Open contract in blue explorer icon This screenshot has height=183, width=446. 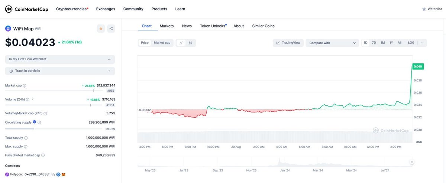pyautogui.click(x=58, y=174)
